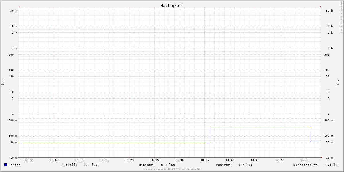Viewport: 344px width, 172px height.
Task: Click the 18:05 time axis label
Action: tap(54, 160)
